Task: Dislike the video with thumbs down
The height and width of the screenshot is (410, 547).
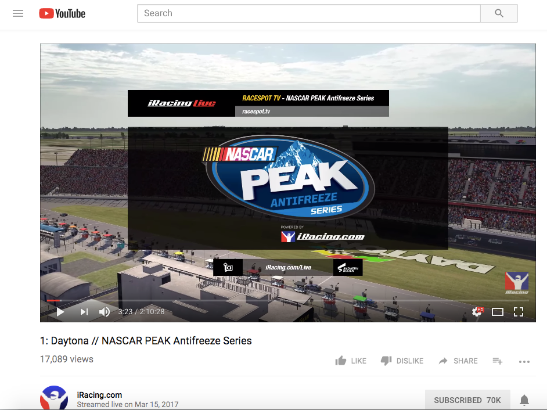Action: [x=402, y=361]
